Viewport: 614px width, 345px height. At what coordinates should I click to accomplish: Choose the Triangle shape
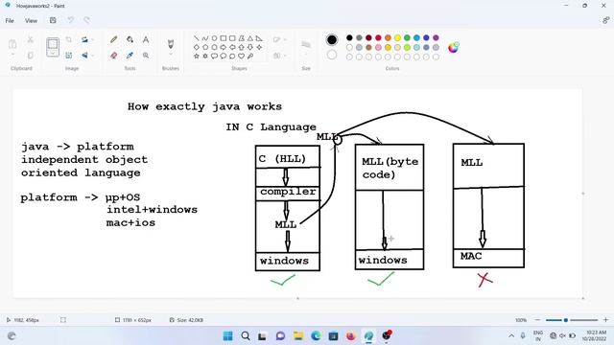[250, 38]
